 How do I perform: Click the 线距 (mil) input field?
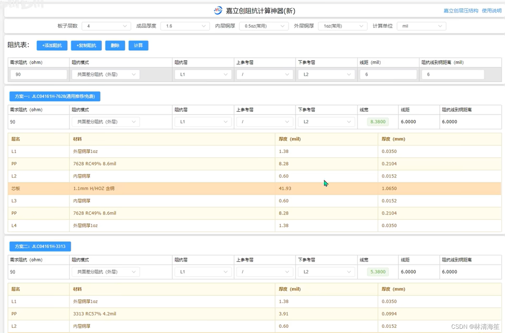click(x=388, y=75)
